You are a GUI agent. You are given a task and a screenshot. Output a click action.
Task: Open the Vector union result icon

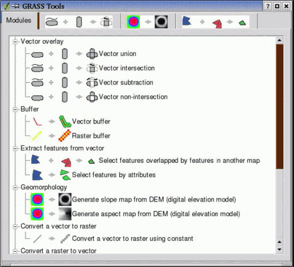click(x=92, y=54)
